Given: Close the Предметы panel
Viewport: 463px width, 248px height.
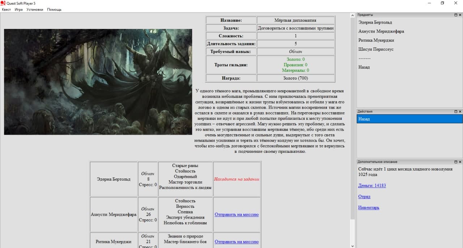Looking at the screenshot, I should point(460,15).
